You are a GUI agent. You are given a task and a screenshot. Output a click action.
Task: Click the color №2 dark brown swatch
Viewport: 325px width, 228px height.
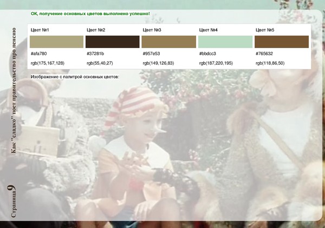(113, 42)
